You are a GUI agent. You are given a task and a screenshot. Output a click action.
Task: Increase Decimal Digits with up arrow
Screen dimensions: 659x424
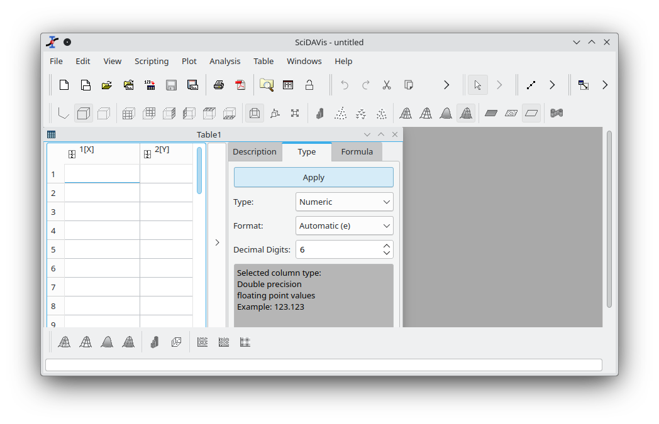click(x=387, y=246)
